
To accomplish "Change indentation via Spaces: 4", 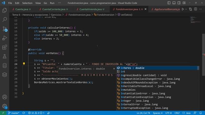I will click(x=158, y=113).
